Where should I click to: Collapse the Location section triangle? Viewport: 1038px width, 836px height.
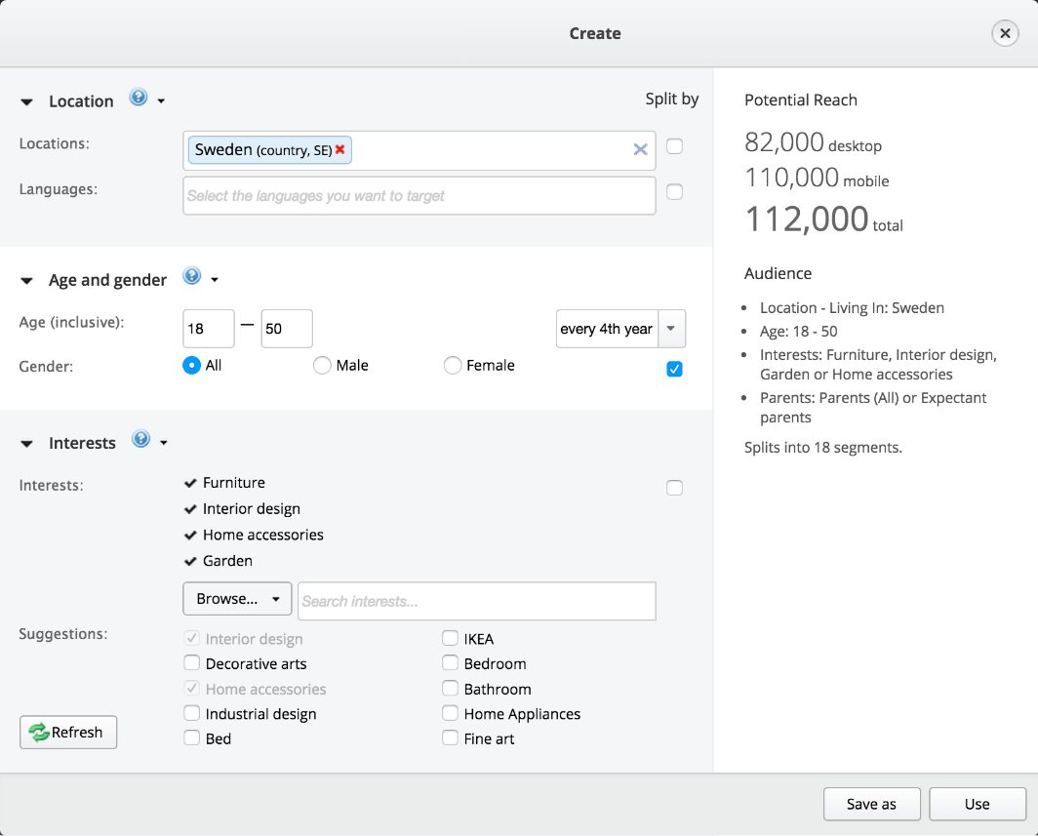[x=27, y=101]
